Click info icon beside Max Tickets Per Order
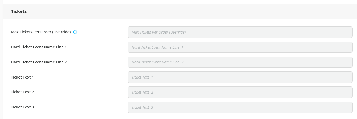The image size is (357, 119). point(75,32)
